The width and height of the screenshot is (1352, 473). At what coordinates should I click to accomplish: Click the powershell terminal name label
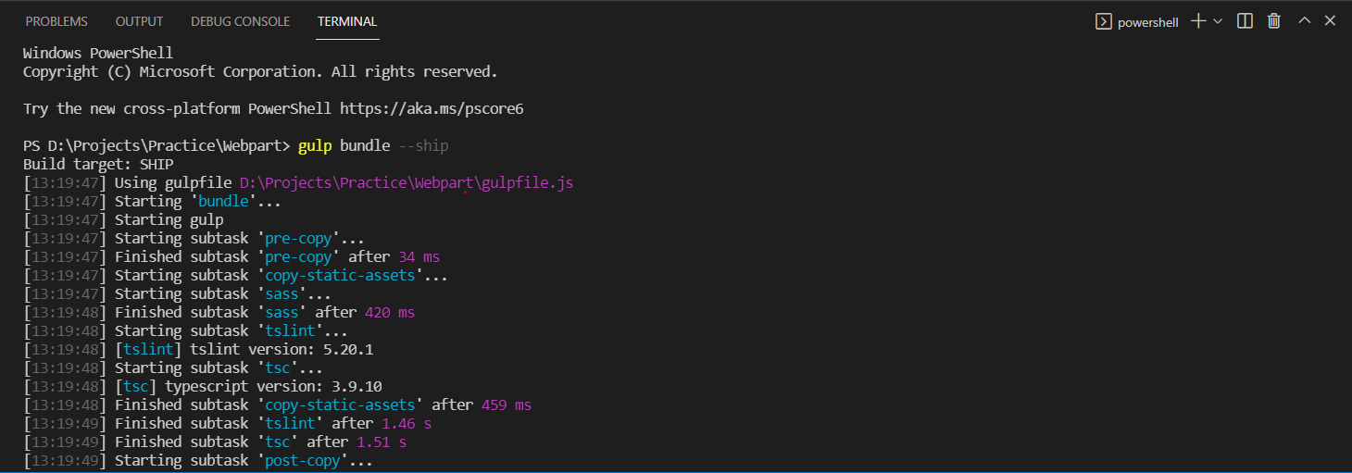pos(1148,22)
